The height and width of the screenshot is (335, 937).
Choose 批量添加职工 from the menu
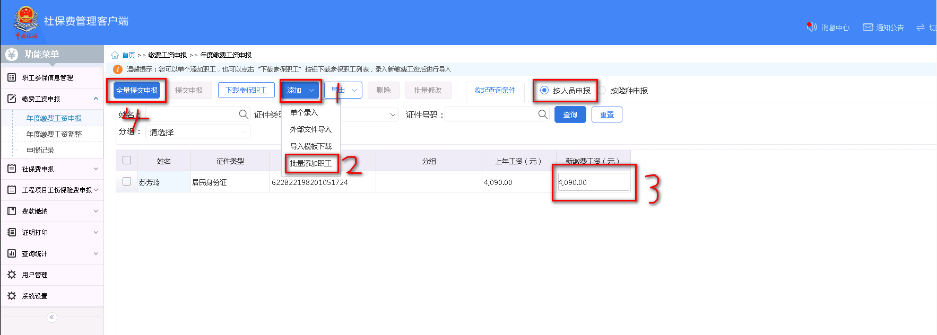[310, 163]
